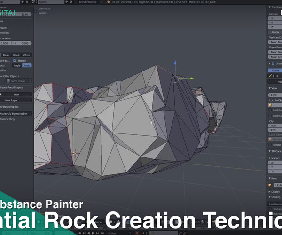282x235 pixels.
Task: Adjust Mean Crease slider under Edges Data
Action: point(275,57)
